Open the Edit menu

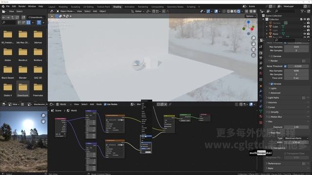14,6
